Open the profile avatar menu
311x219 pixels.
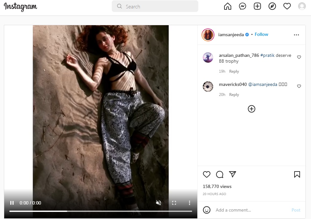coord(302,6)
